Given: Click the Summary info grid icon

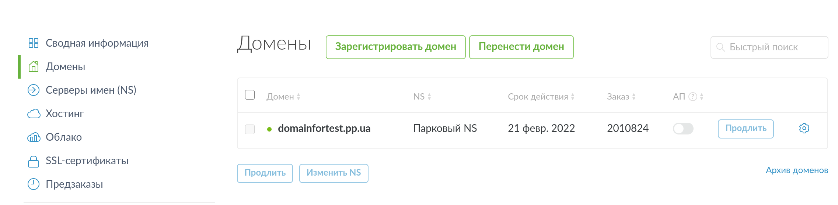Looking at the screenshot, I should 34,43.
